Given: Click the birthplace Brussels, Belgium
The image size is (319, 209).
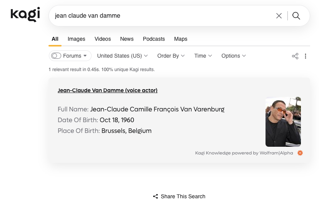Looking at the screenshot, I should pos(126,131).
